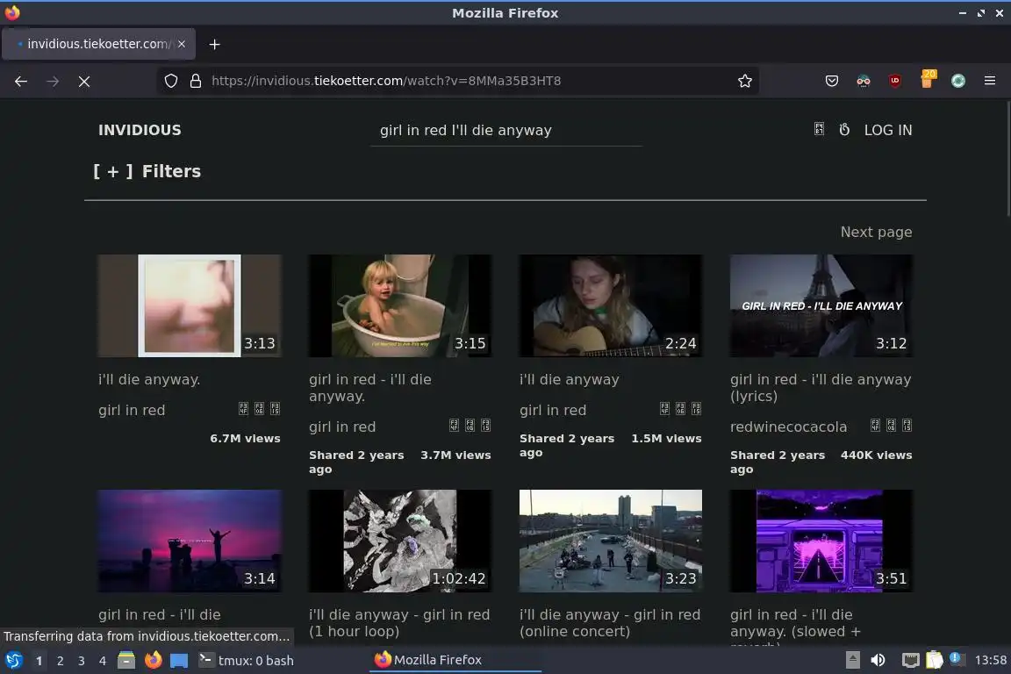Switch to workspace 3 in taskbar
Image resolution: width=1011 pixels, height=674 pixels.
point(82,661)
